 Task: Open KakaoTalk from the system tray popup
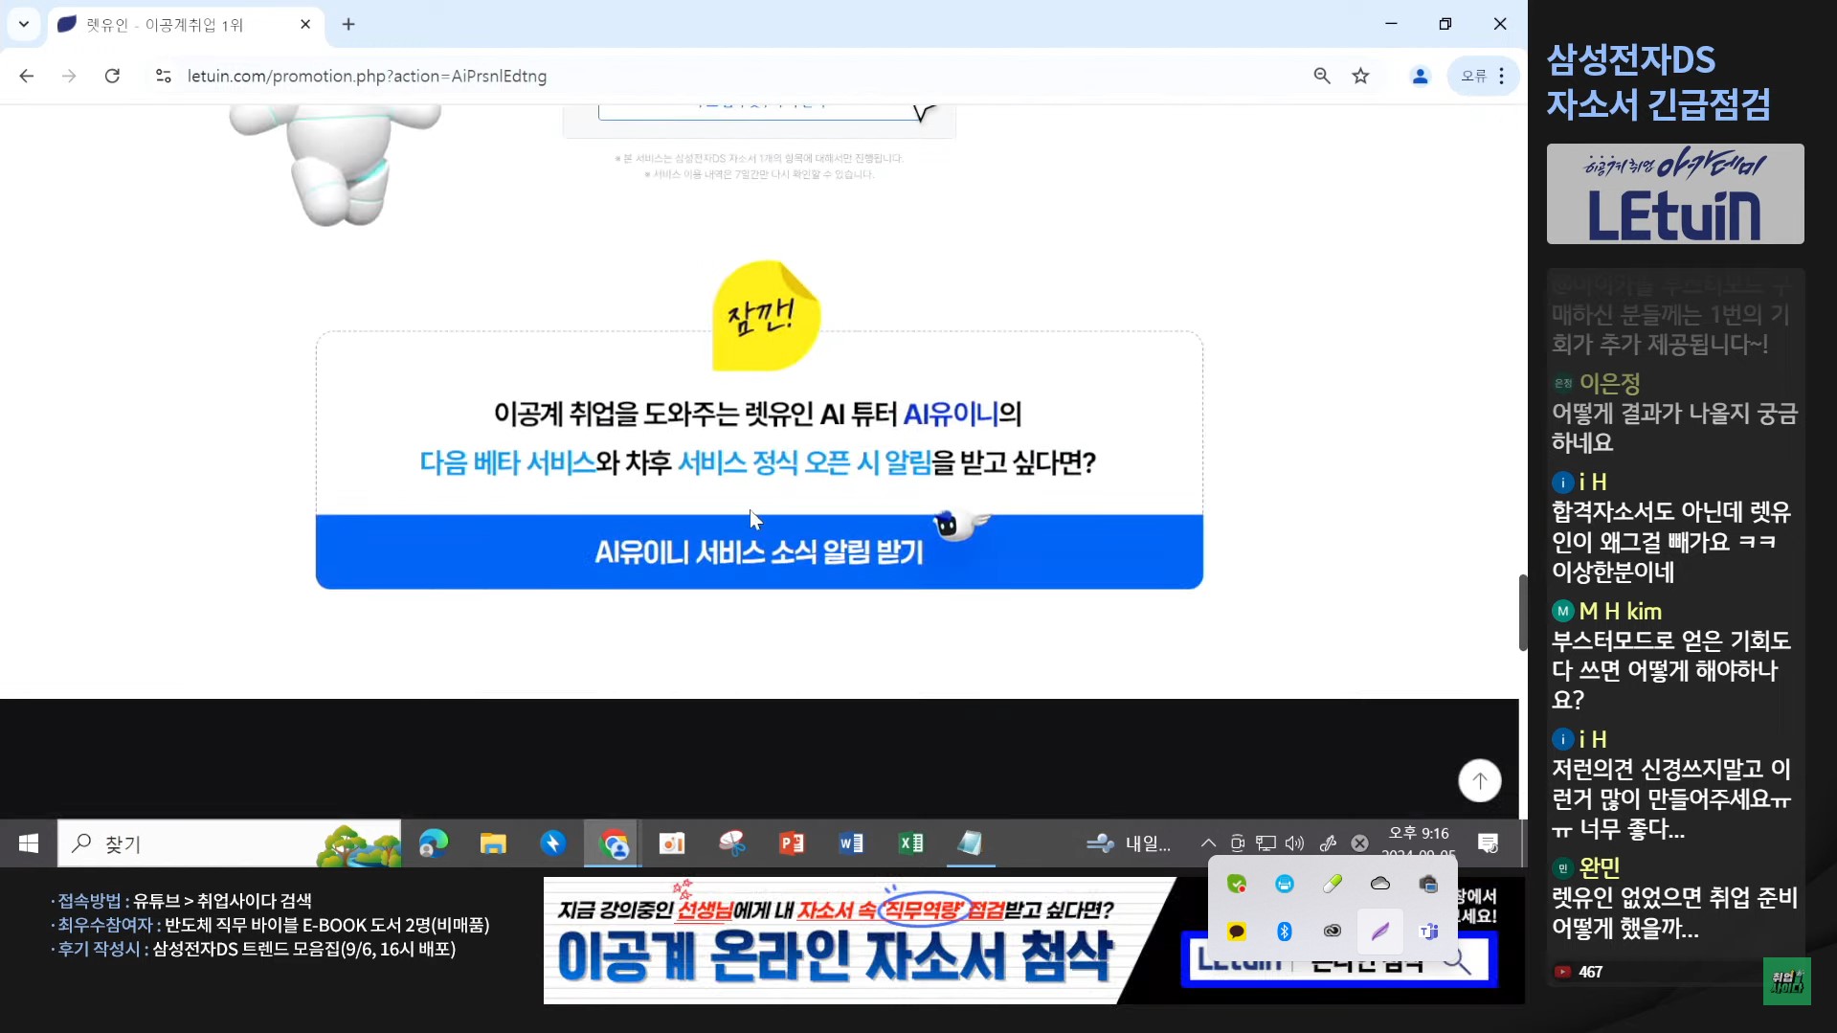(1237, 931)
